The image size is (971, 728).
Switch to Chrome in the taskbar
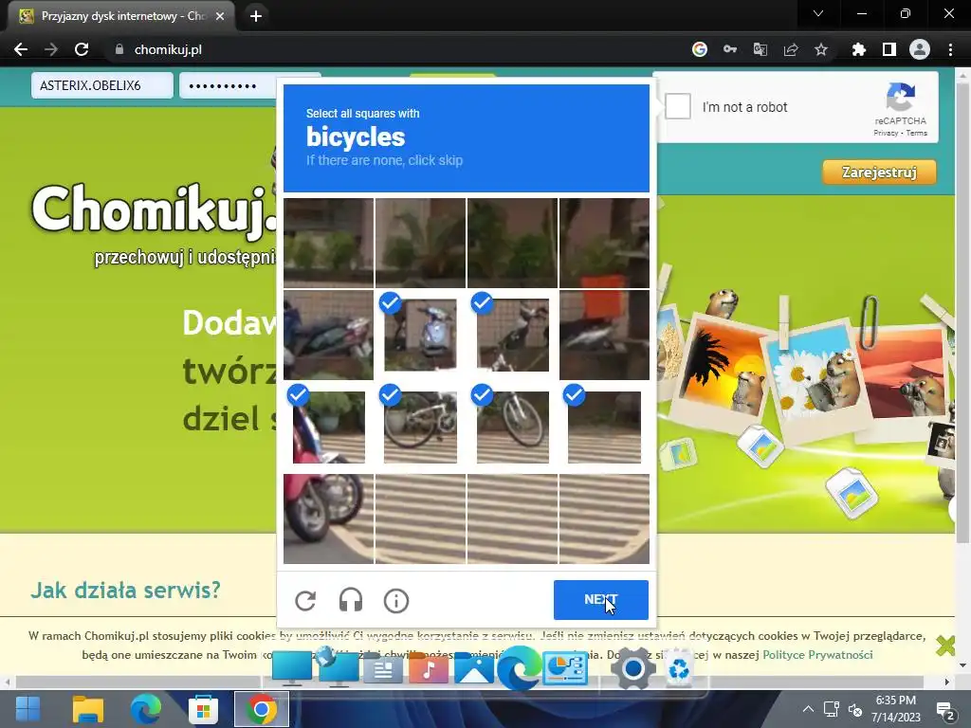262,709
